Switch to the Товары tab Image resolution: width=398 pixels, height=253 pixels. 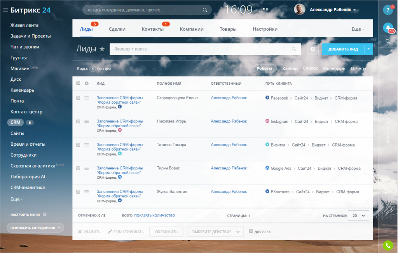click(x=228, y=29)
